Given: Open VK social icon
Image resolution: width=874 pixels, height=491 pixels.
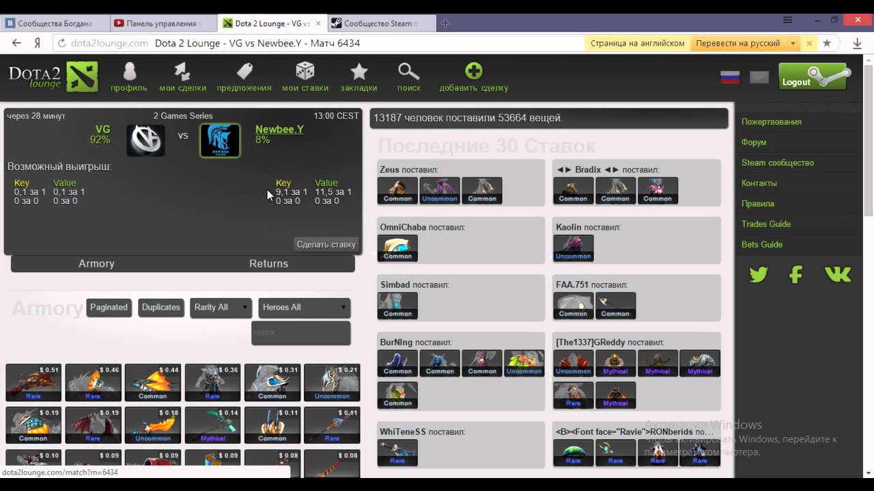Looking at the screenshot, I should point(838,274).
